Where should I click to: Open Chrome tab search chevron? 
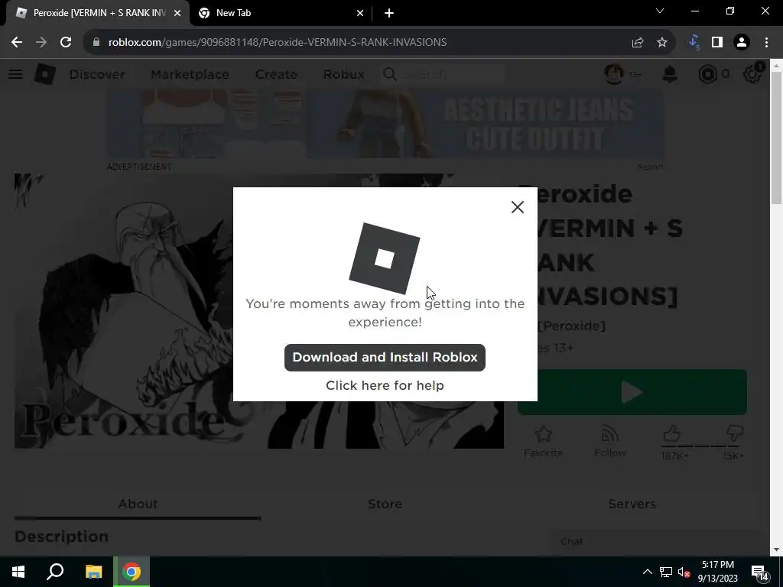tap(660, 11)
